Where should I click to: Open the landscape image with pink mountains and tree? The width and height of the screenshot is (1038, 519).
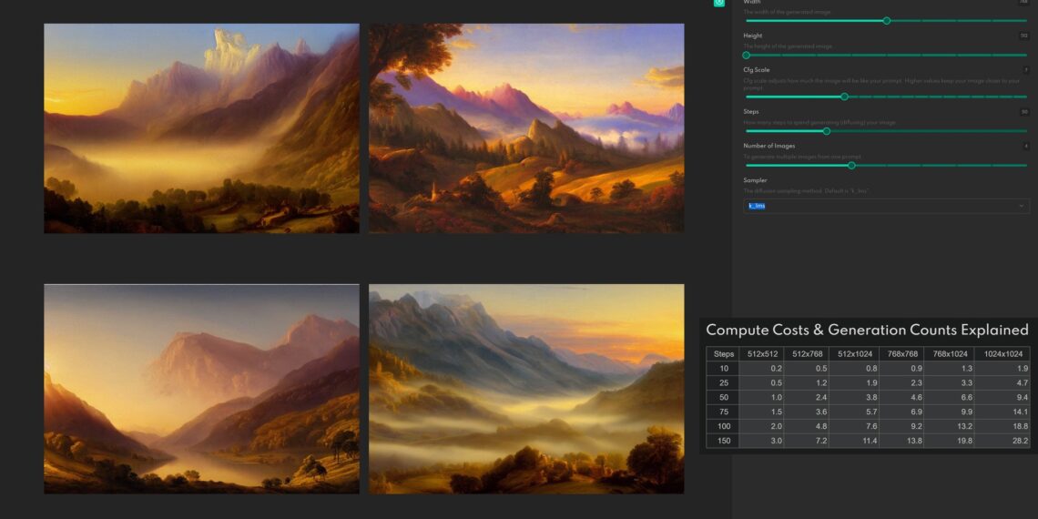526,128
